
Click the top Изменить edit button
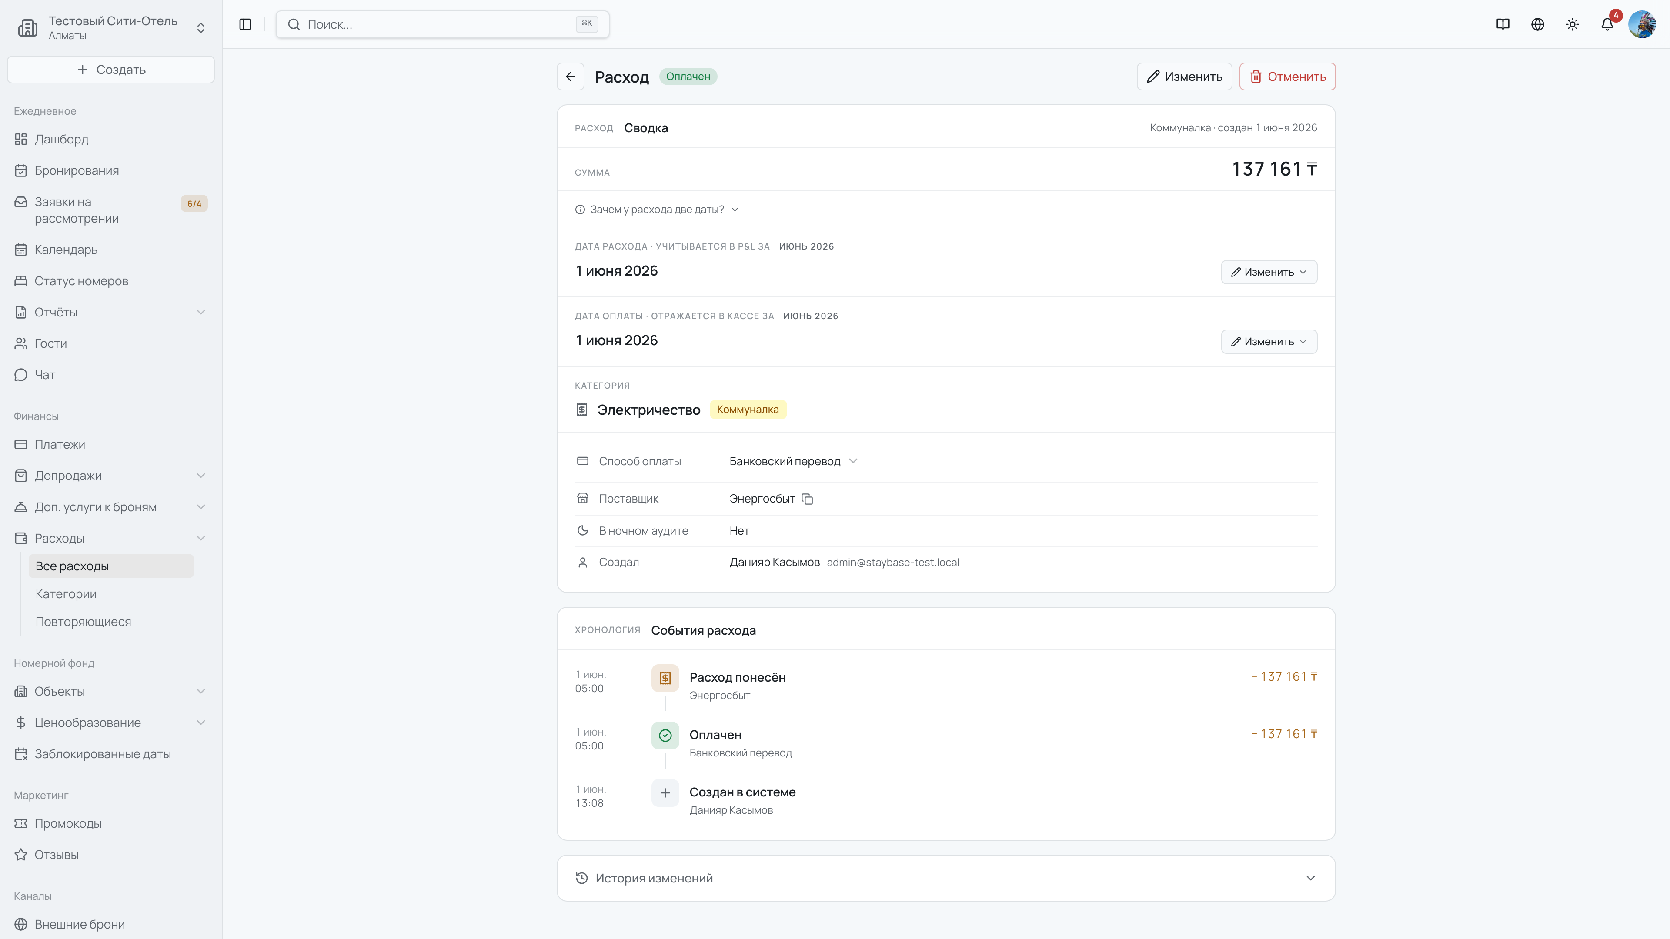click(x=1184, y=77)
